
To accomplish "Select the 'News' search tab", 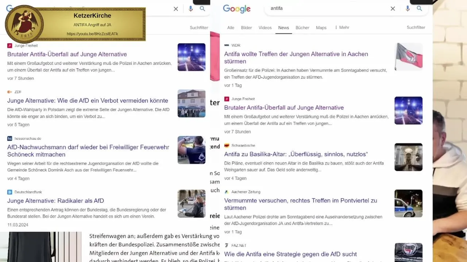I will [283, 28].
